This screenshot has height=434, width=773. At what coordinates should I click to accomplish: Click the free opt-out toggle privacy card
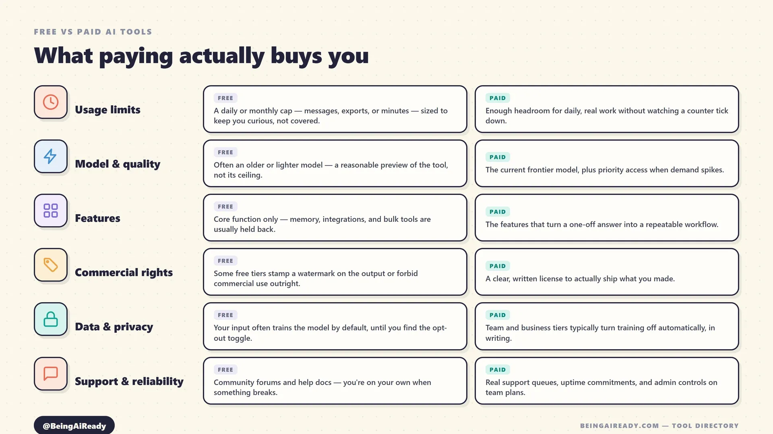(335, 326)
